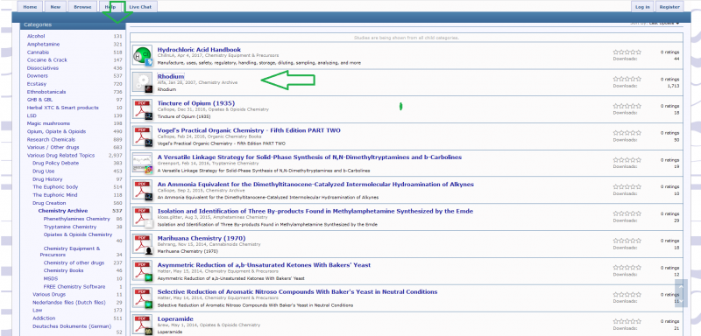Click the rating stars for Loperamide
701x336 pixels.
click(x=627, y=321)
